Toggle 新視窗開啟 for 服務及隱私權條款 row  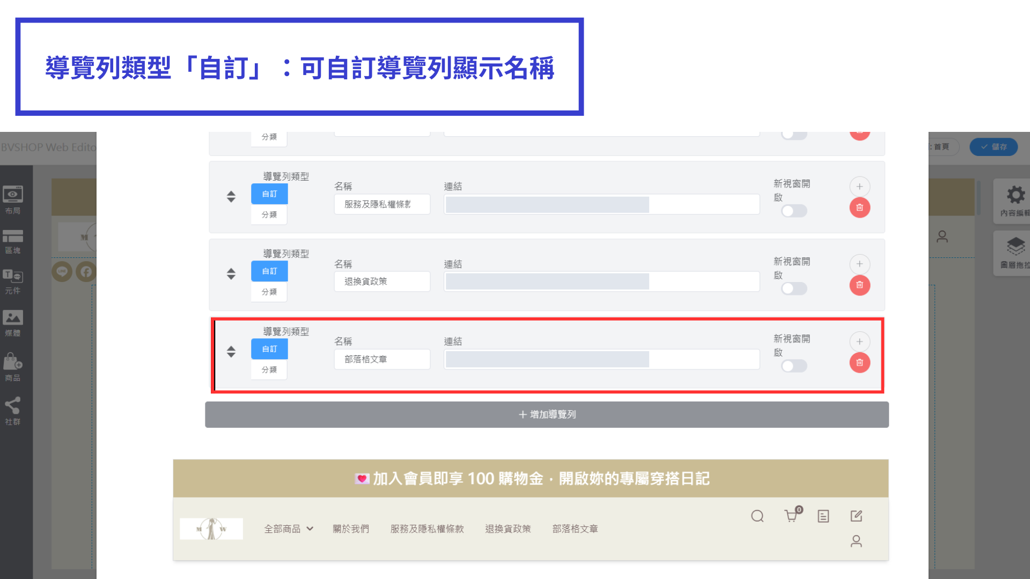pos(794,211)
